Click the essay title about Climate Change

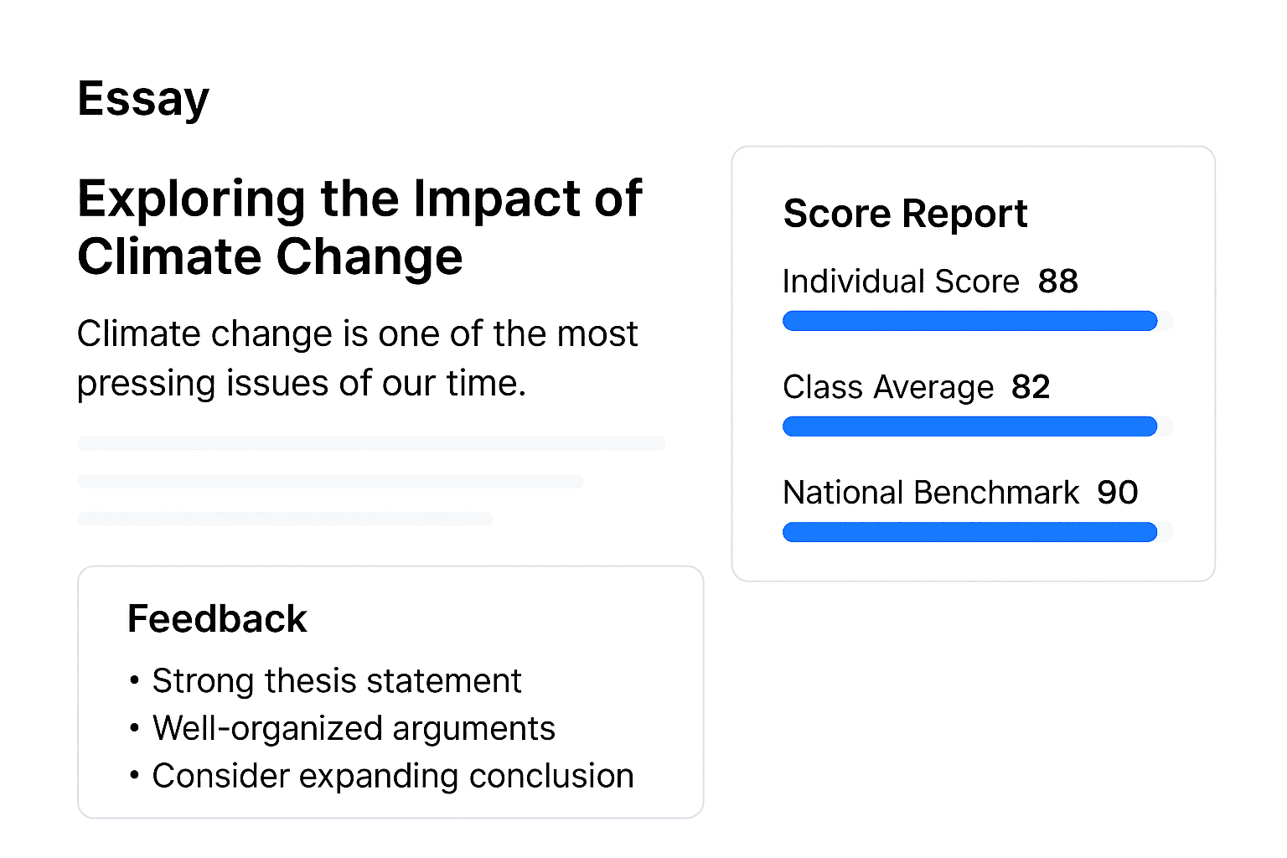coord(359,227)
